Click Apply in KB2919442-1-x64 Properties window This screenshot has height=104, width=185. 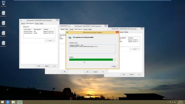click(103, 72)
